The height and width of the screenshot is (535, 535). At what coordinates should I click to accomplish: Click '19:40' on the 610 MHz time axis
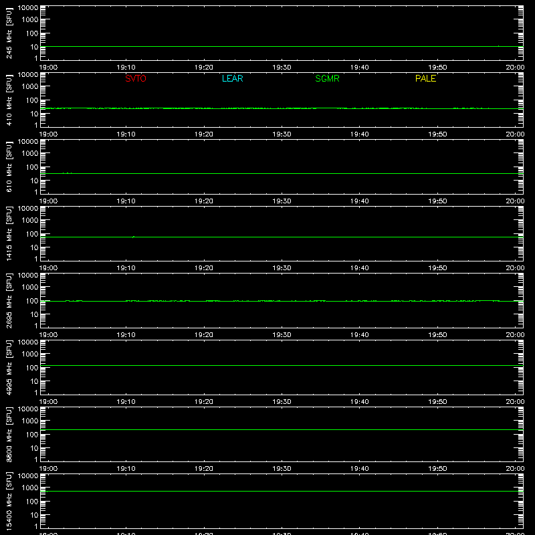coord(360,201)
